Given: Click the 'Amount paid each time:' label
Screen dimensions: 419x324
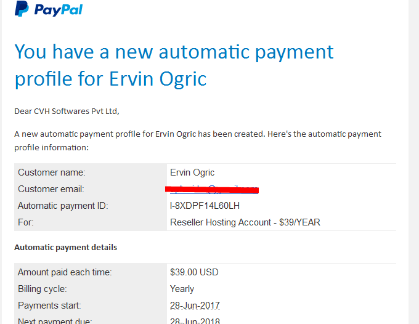Looking at the screenshot, I should [65, 272].
